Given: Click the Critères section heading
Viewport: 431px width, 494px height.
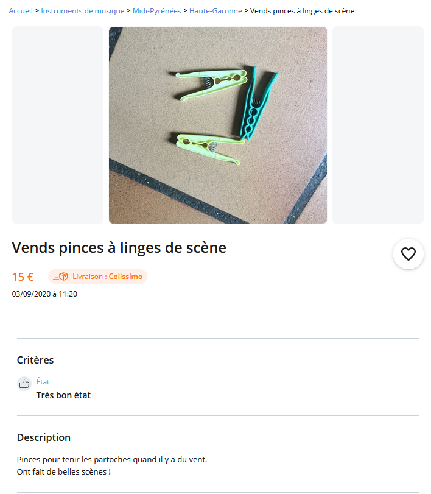Looking at the screenshot, I should (x=35, y=360).
